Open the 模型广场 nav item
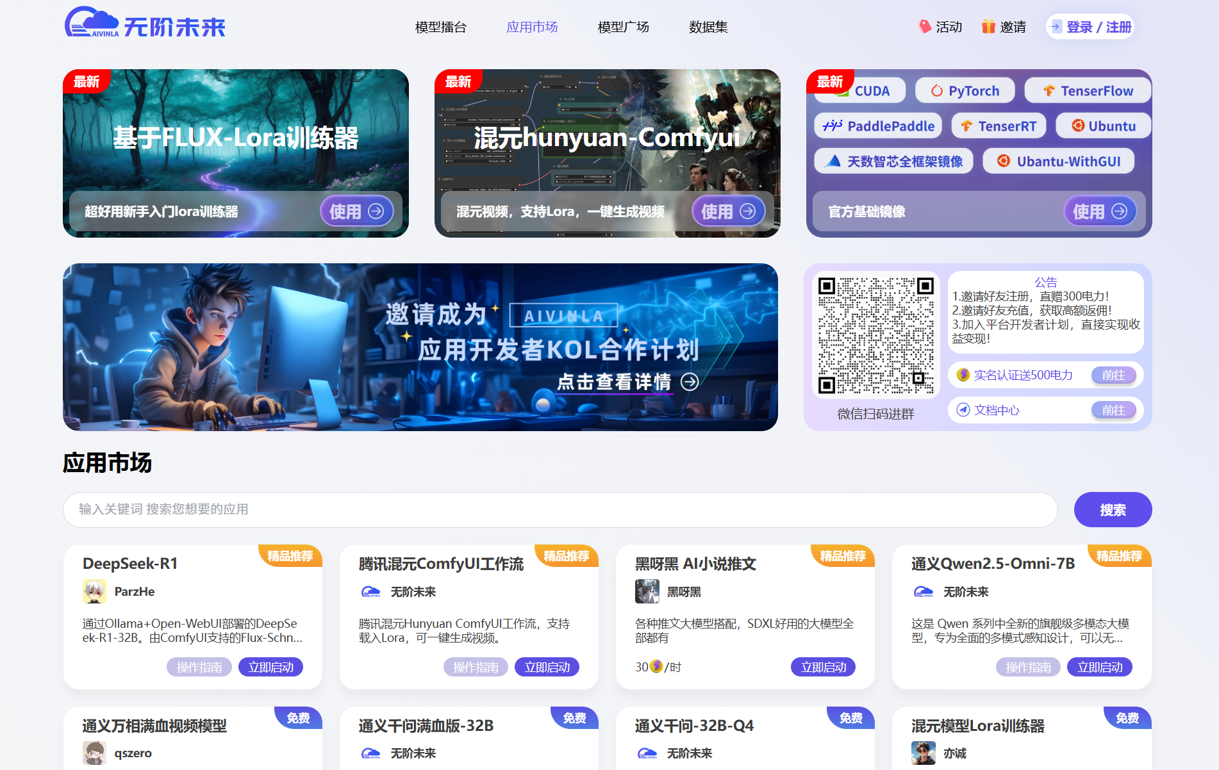Image resolution: width=1219 pixels, height=770 pixels. [624, 27]
